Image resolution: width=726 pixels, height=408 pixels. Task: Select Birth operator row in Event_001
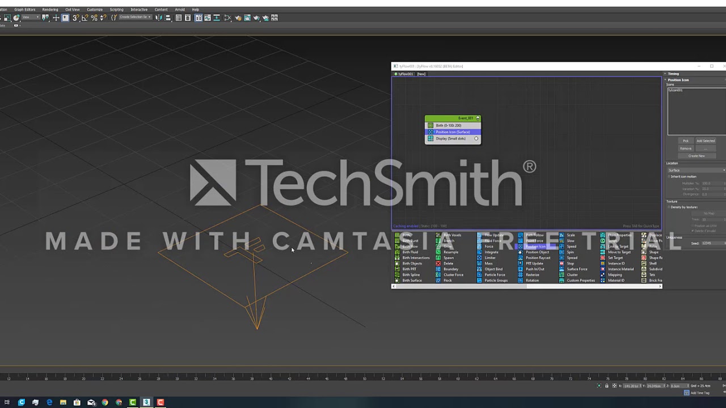click(x=453, y=125)
